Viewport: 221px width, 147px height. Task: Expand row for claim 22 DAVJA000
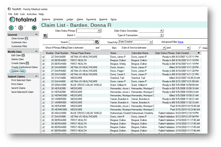pos(43,56)
